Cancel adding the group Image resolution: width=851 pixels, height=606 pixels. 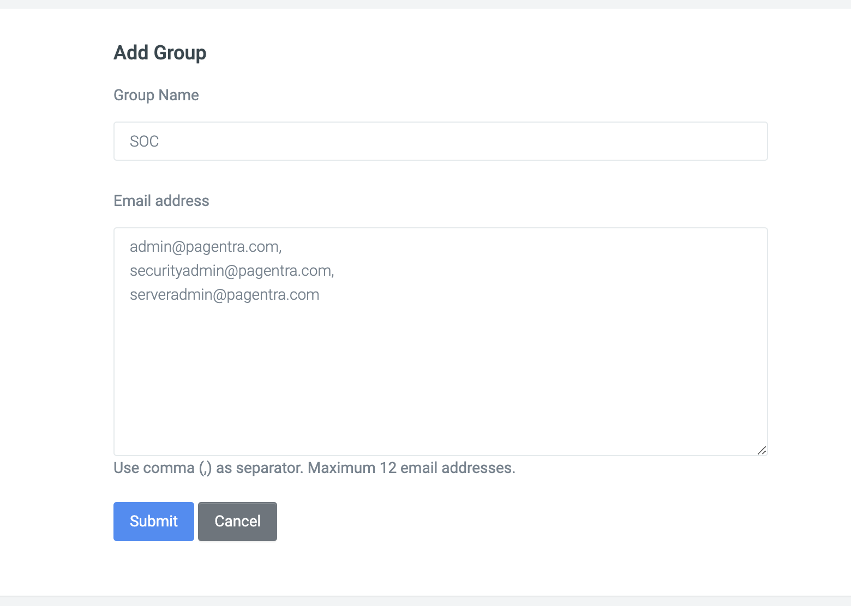[x=237, y=522]
